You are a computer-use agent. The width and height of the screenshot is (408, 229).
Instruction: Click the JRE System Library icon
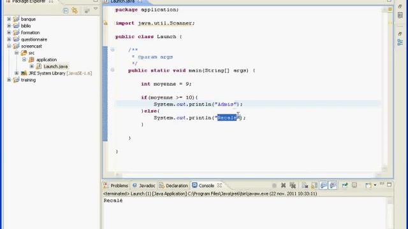pos(24,73)
